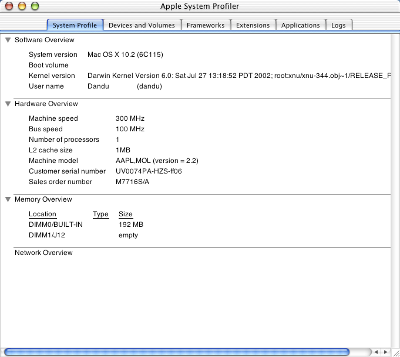Click the yellow minimize window button
Screen dimensions: 400x357
(x=22, y=6)
